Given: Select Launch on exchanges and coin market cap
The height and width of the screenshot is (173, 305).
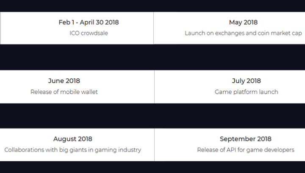Looking at the screenshot, I should pos(243,33).
